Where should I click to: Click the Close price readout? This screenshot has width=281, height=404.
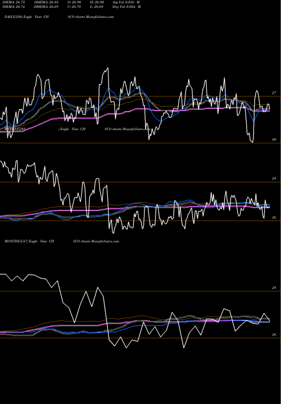click(x=74, y=7)
